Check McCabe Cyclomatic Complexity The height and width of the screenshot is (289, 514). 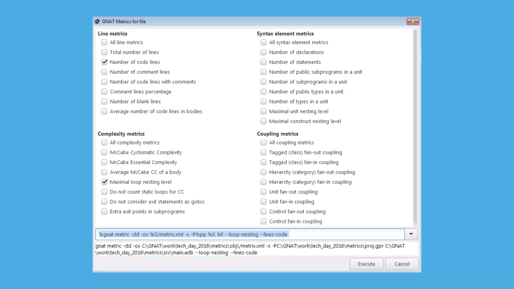coord(104,152)
